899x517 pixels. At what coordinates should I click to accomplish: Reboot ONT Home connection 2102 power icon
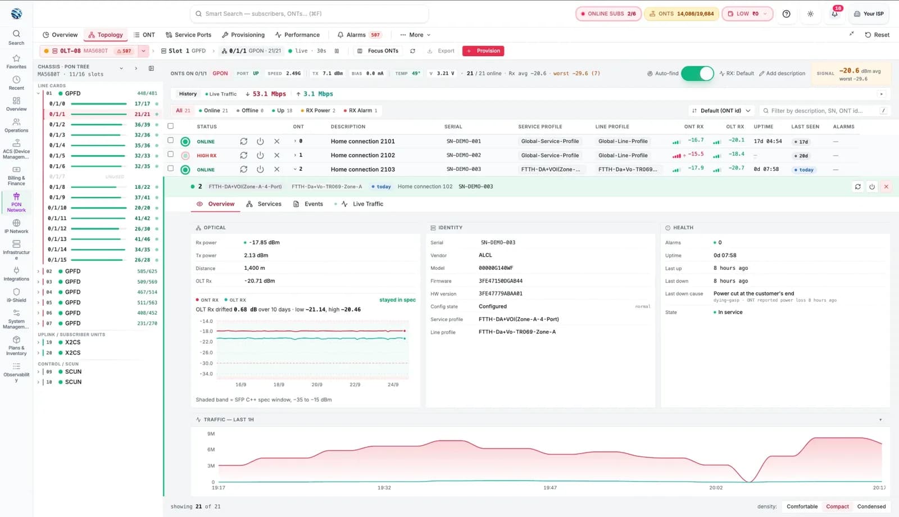pyautogui.click(x=260, y=155)
